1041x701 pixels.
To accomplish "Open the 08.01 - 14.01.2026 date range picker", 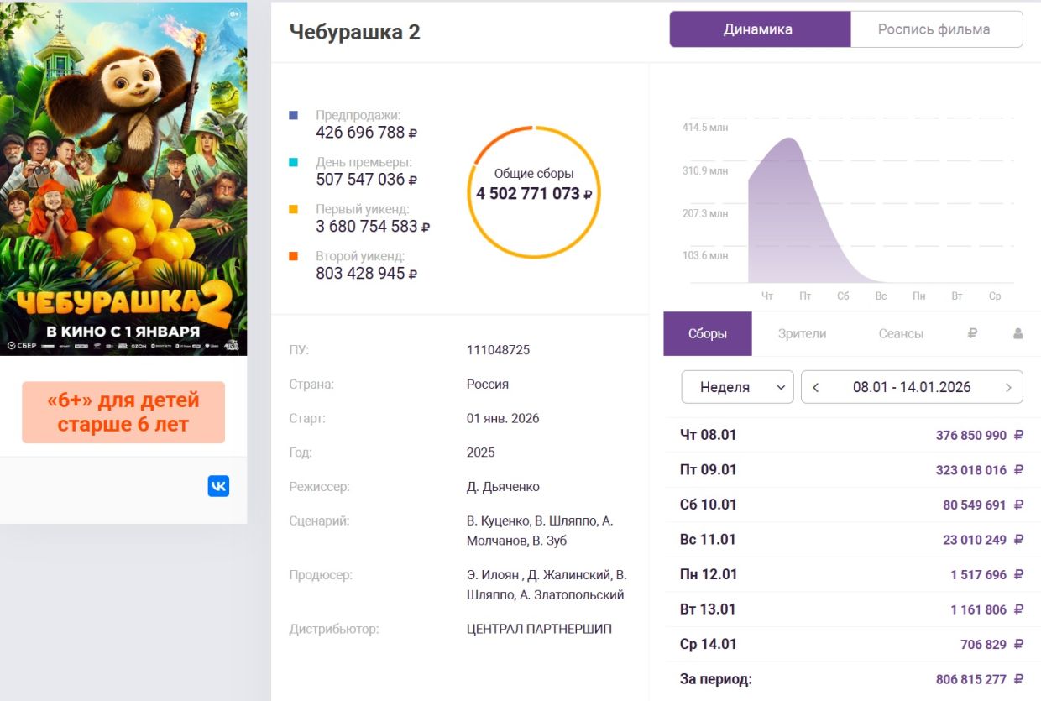I will pos(911,387).
